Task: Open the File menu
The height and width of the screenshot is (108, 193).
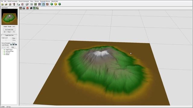Action: (x=2, y=1)
